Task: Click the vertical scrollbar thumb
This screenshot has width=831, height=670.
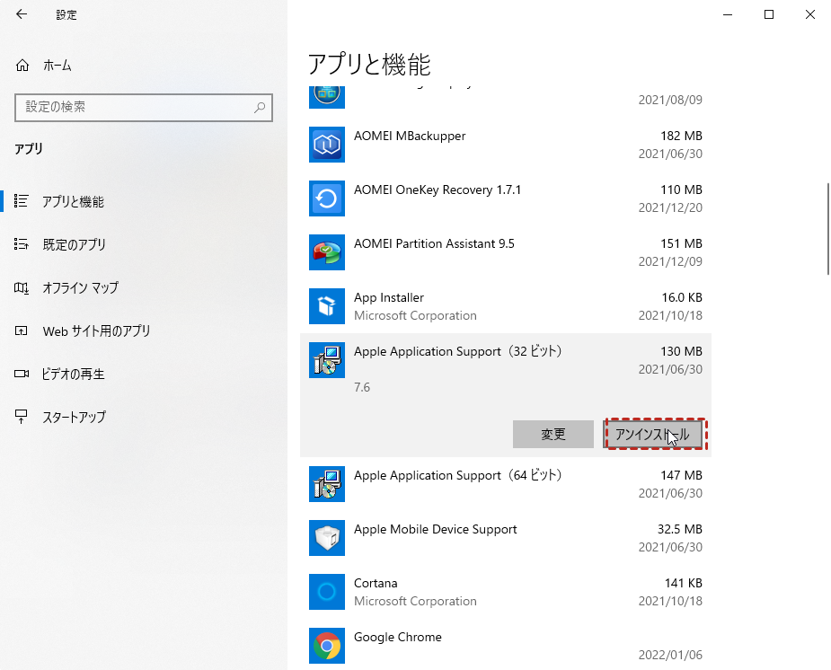Action: pyautogui.click(x=827, y=229)
